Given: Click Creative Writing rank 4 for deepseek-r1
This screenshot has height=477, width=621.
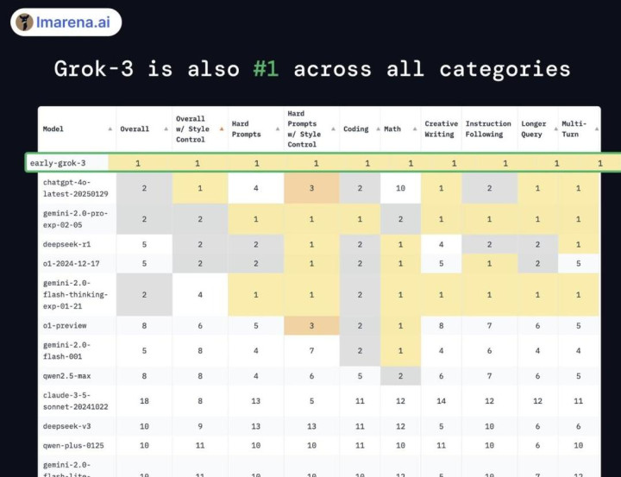Looking at the screenshot, I should 442,244.
